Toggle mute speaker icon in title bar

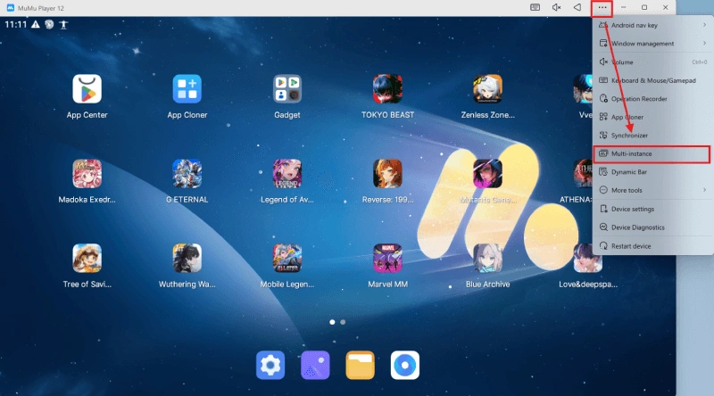pos(556,7)
